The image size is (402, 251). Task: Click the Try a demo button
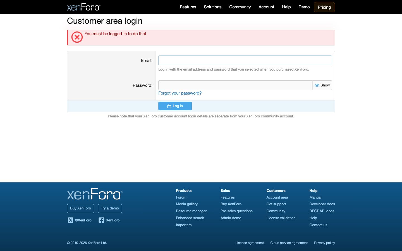tap(110, 208)
